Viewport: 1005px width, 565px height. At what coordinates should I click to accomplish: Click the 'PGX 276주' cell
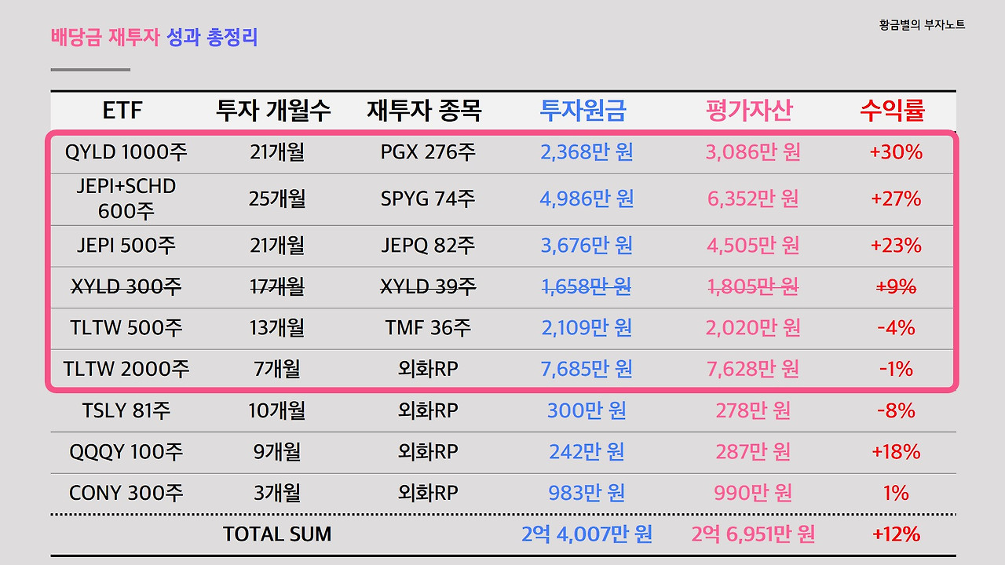pyautogui.click(x=428, y=151)
